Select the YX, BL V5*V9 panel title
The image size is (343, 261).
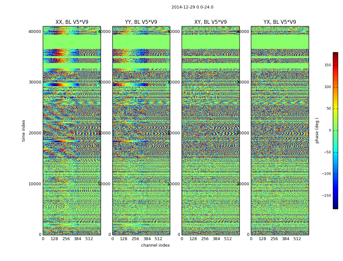(x=280, y=22)
